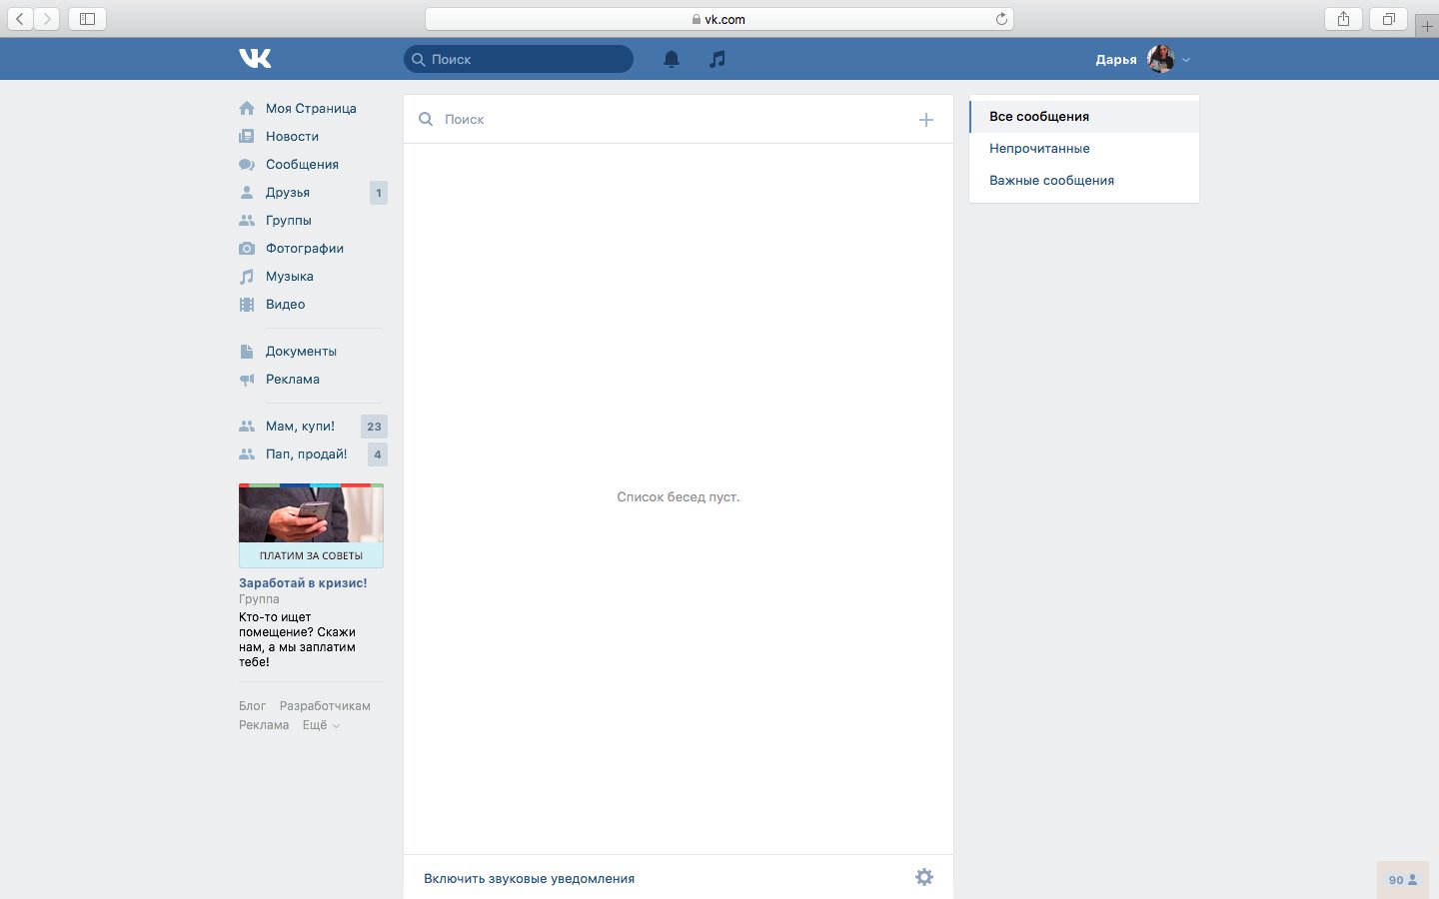Click the vk.com address bar

coord(719,19)
